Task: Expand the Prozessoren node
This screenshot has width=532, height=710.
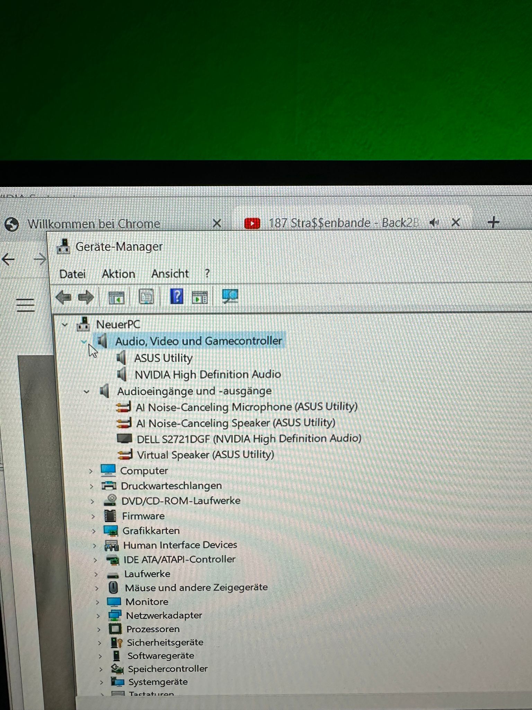Action: 99,630
